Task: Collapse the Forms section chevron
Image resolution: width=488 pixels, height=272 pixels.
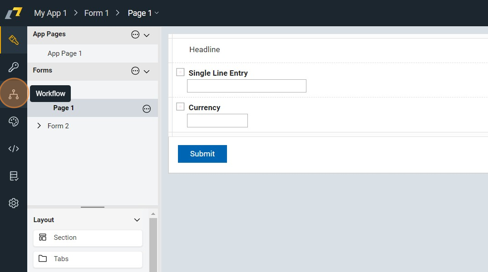Action: pyautogui.click(x=147, y=71)
